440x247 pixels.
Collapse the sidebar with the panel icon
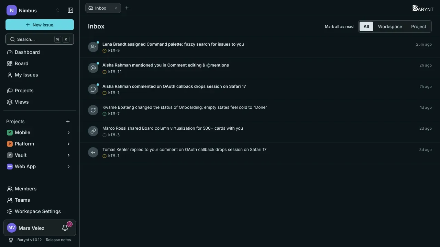tap(70, 10)
